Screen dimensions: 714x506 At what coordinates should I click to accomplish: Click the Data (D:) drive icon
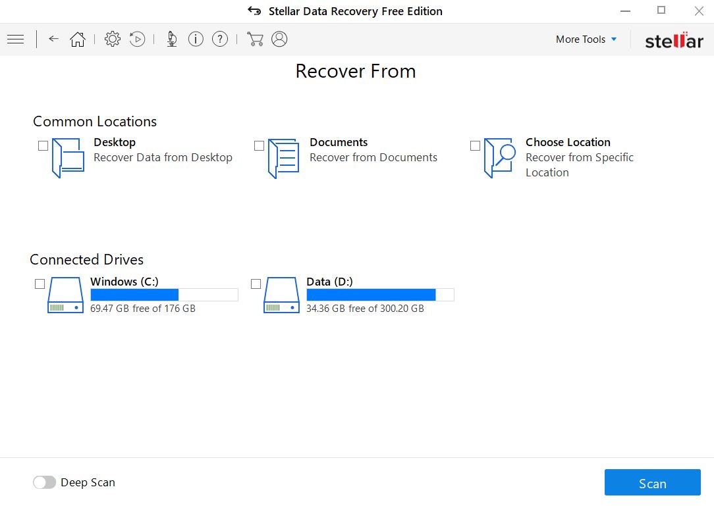point(281,295)
